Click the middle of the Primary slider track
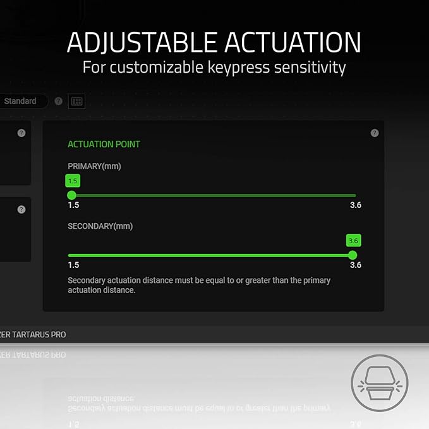 212,195
